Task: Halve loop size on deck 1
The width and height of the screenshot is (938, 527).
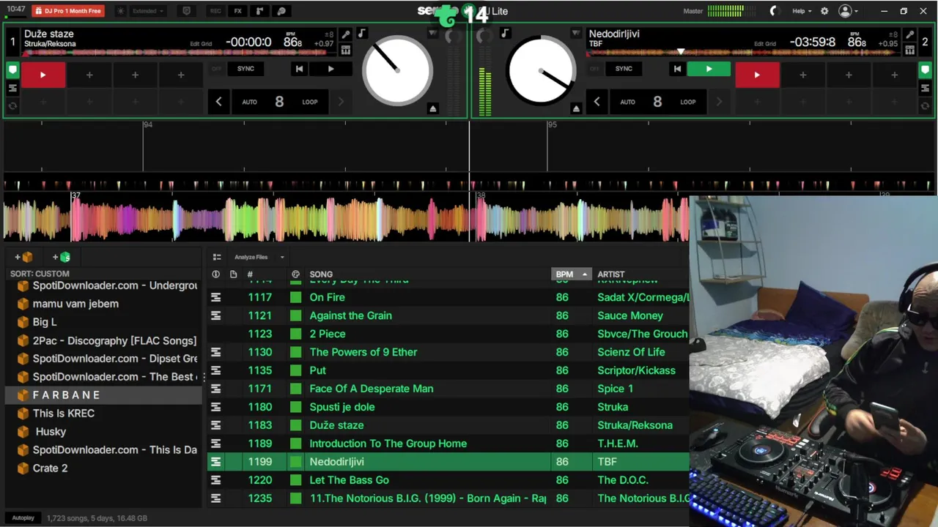Action: click(x=218, y=102)
